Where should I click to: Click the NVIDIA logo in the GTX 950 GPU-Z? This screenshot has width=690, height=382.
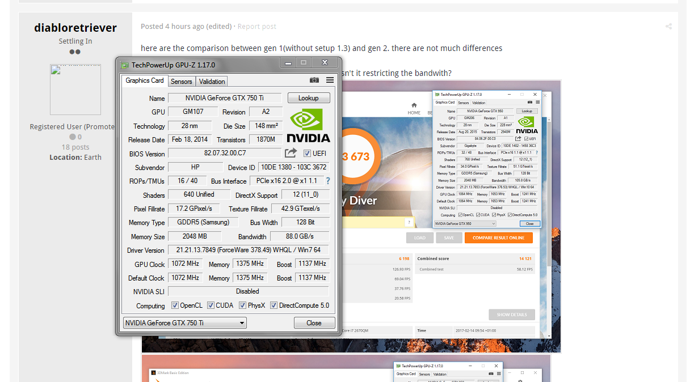[527, 125]
